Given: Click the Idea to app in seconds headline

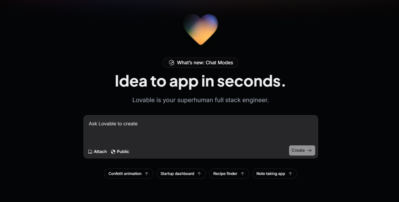Looking at the screenshot, I should pos(200,81).
